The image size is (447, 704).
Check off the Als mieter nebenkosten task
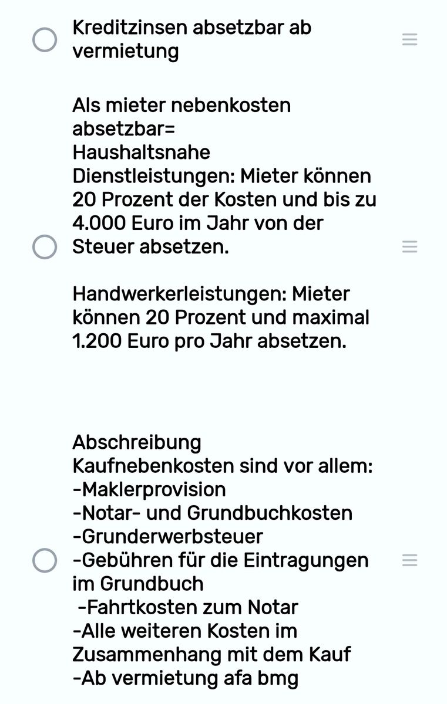pos(45,247)
